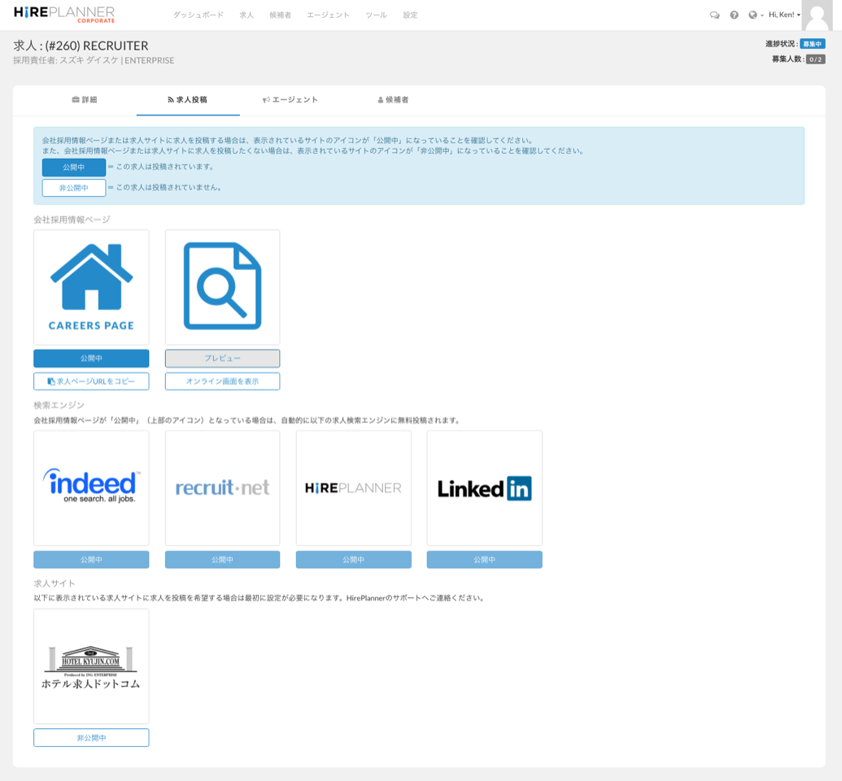Click the ホテル求人ドットコム logo tile
This screenshot has height=781, width=842.
click(90, 665)
